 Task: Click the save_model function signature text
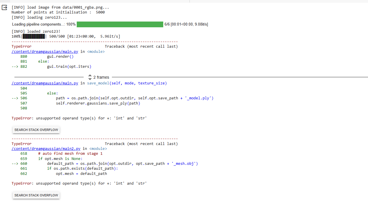pos(127,83)
